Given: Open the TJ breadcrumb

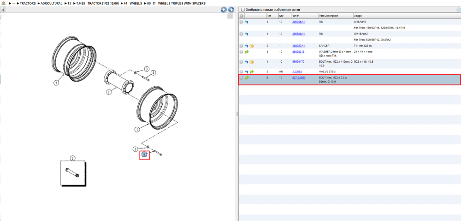Looking at the screenshot, I should (x=70, y=4).
